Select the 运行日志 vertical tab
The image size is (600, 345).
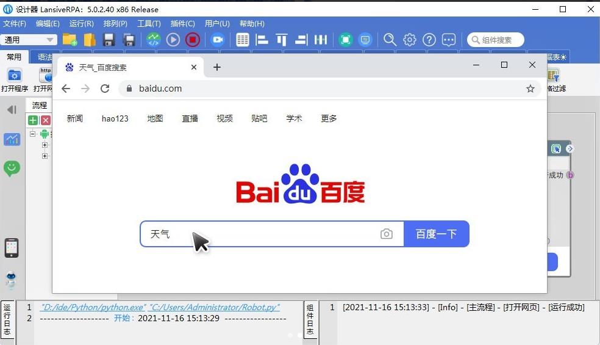coord(7,319)
